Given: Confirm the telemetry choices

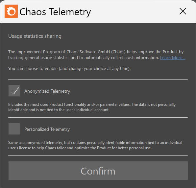Looking at the screenshot, I should 98,171.
